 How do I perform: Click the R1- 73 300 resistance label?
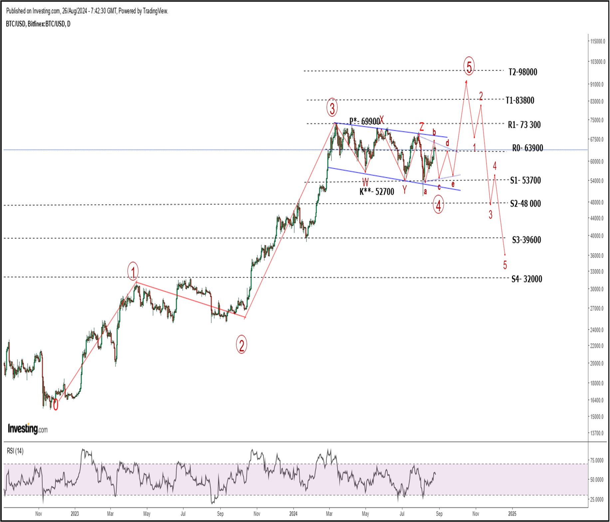pyautogui.click(x=524, y=125)
